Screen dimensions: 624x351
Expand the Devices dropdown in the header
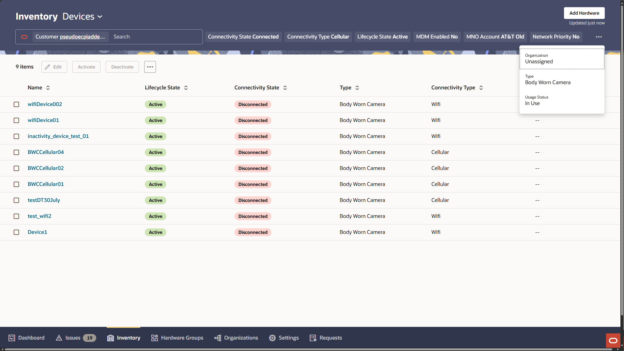[x=99, y=16]
